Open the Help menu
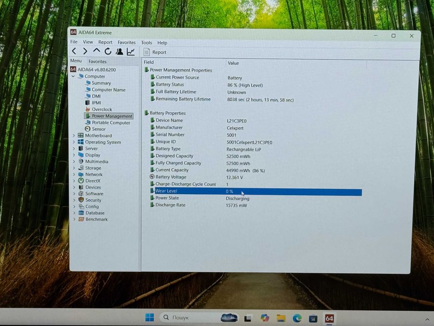The width and height of the screenshot is (434, 326). (x=162, y=43)
